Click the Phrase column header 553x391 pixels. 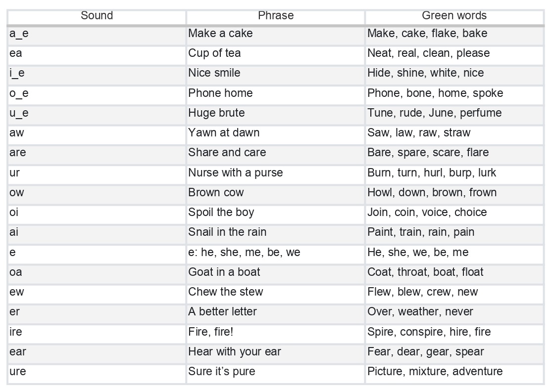point(276,16)
